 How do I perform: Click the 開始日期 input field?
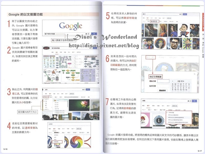(x=163, y=81)
